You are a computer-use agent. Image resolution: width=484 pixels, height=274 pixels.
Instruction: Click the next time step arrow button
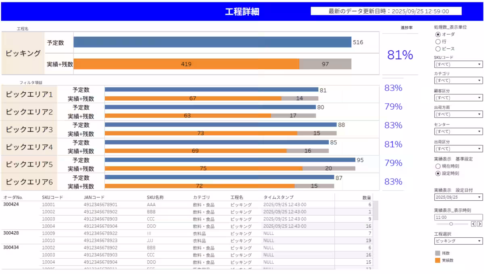480,224
